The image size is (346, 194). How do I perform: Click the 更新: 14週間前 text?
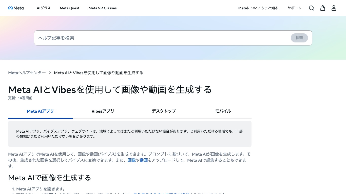pyautogui.click(x=20, y=98)
